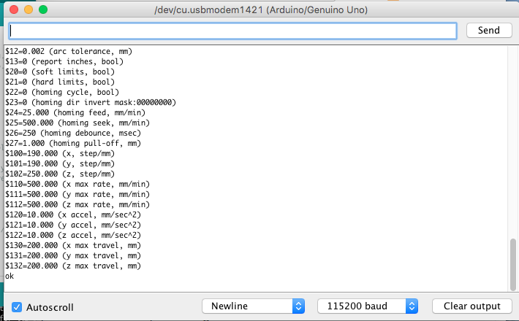519x321 pixels.
Task: Open the 115200 baud rate dropdown
Action: (x=368, y=306)
